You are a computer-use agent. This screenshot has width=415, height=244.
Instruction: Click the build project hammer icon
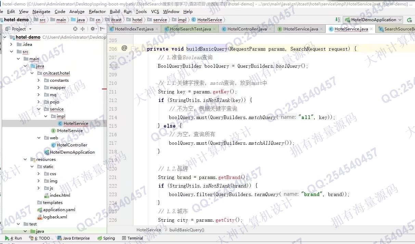pyautogui.click(x=338, y=20)
